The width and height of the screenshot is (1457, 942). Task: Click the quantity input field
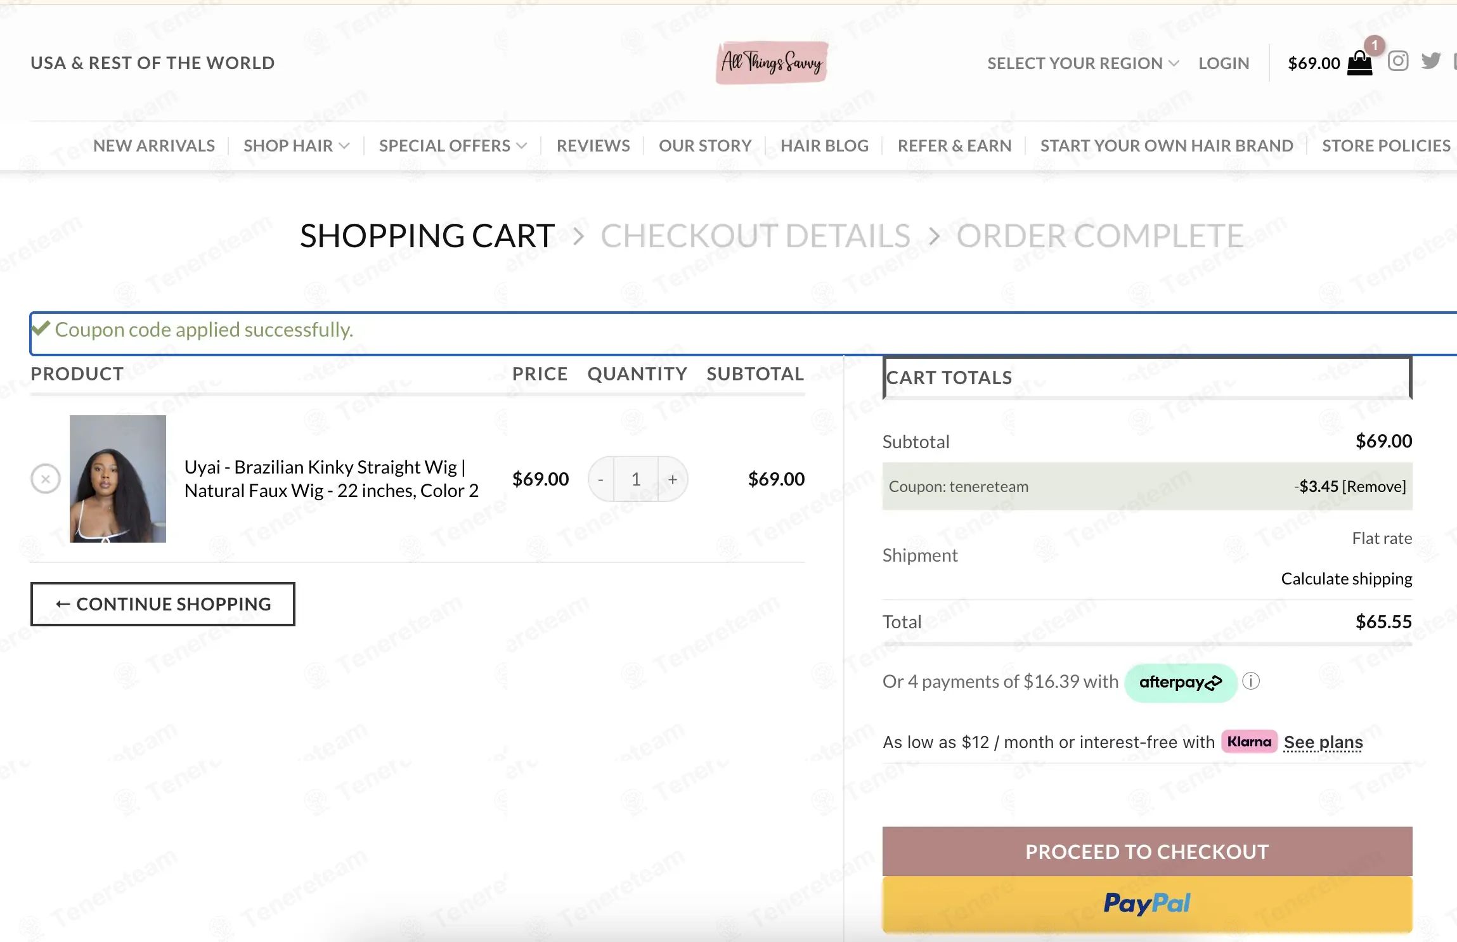click(x=636, y=479)
